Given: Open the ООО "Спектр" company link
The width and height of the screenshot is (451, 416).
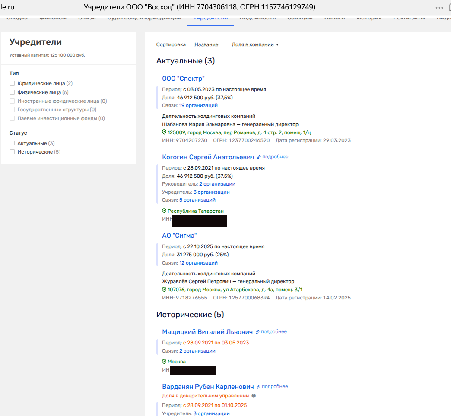Looking at the screenshot, I should [183, 79].
